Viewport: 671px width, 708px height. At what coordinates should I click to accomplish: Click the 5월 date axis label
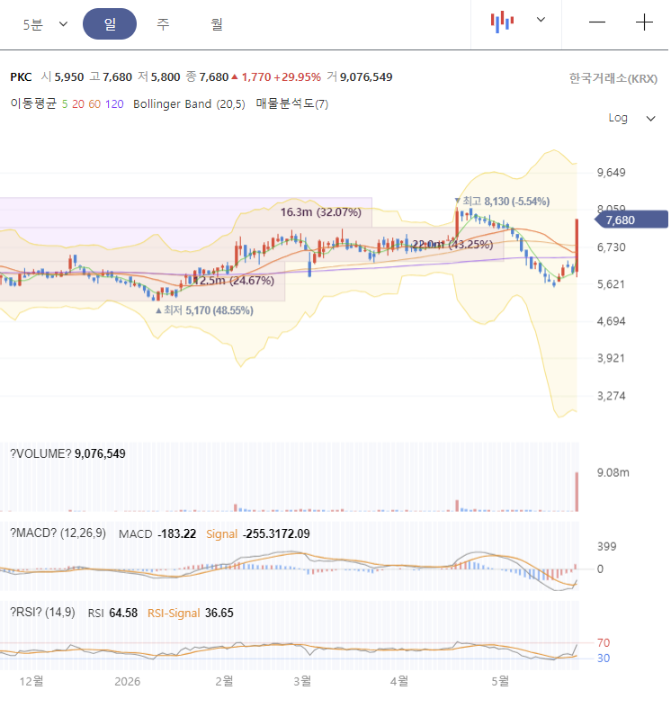pyautogui.click(x=500, y=681)
